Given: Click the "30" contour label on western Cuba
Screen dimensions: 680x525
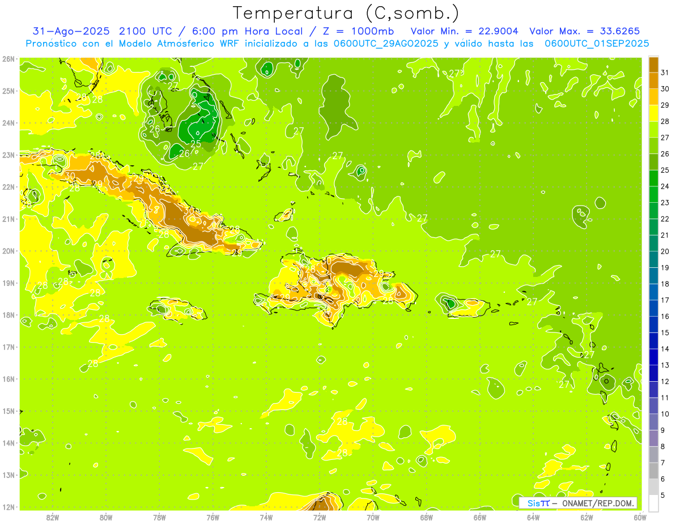Looking at the screenshot, I should (x=70, y=176).
